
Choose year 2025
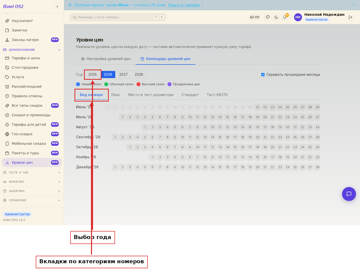[x=92, y=74]
